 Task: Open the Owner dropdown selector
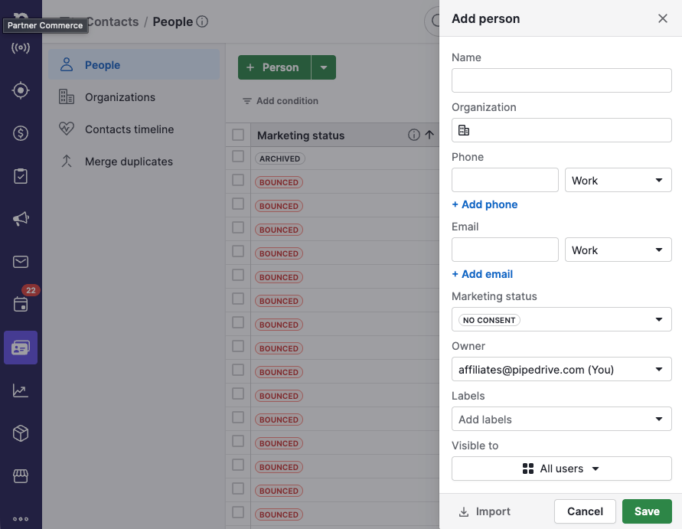(x=561, y=369)
